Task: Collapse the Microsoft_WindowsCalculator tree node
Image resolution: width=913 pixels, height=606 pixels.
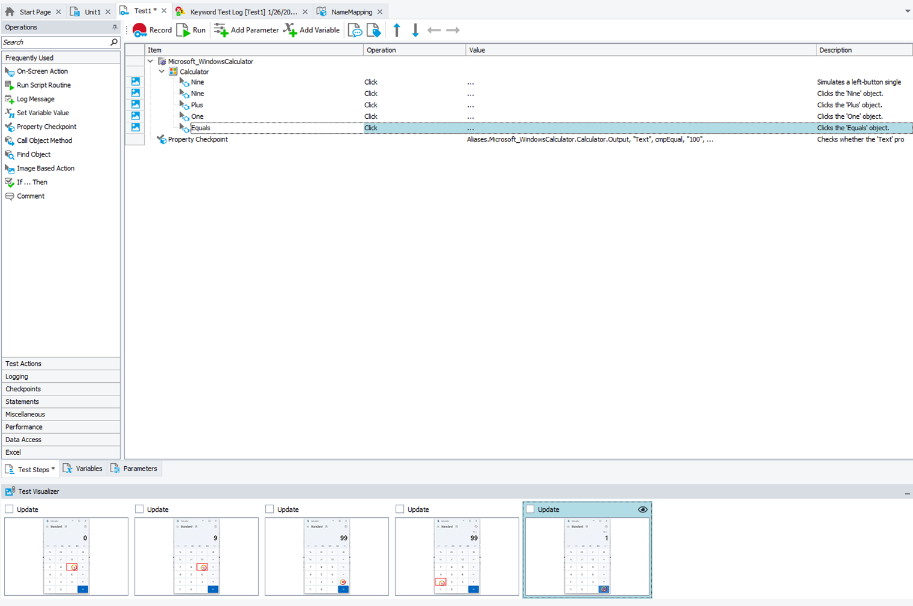Action: [x=151, y=61]
